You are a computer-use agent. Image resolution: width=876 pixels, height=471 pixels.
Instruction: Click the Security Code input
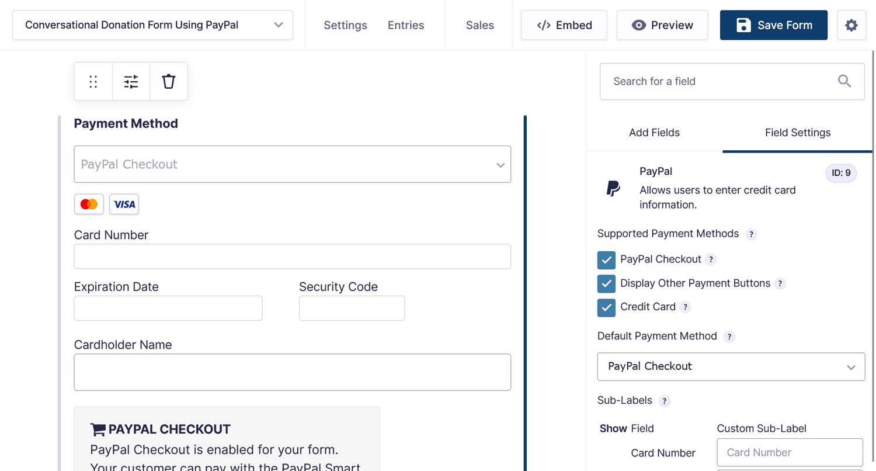point(352,308)
